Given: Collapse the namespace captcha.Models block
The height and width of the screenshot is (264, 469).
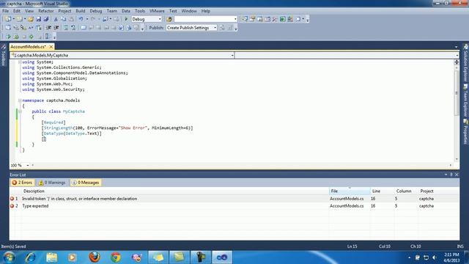Looking at the screenshot, I should (20, 100).
